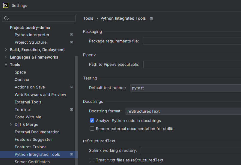Click the PyCharm logo icon in title bar
Viewport: 241px width, 165px height.
coord(5,5)
